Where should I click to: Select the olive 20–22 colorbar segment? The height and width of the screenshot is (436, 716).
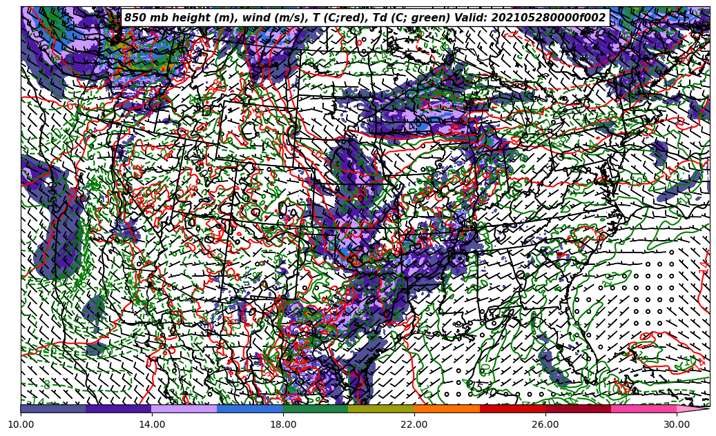pos(381,408)
